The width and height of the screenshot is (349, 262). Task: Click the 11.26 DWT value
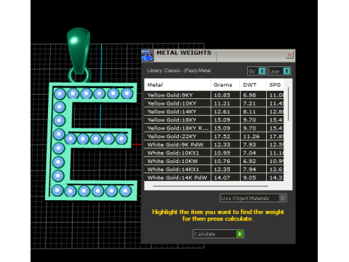[252, 136]
